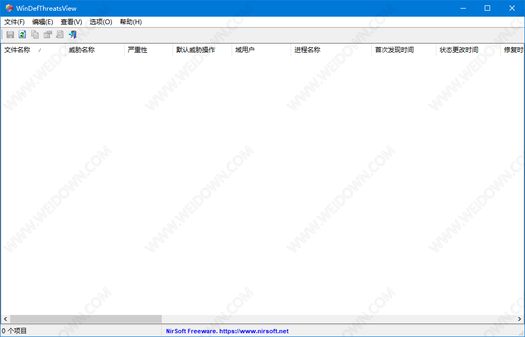
Task: Click the Copy selected items icon
Action: [x=35, y=34]
